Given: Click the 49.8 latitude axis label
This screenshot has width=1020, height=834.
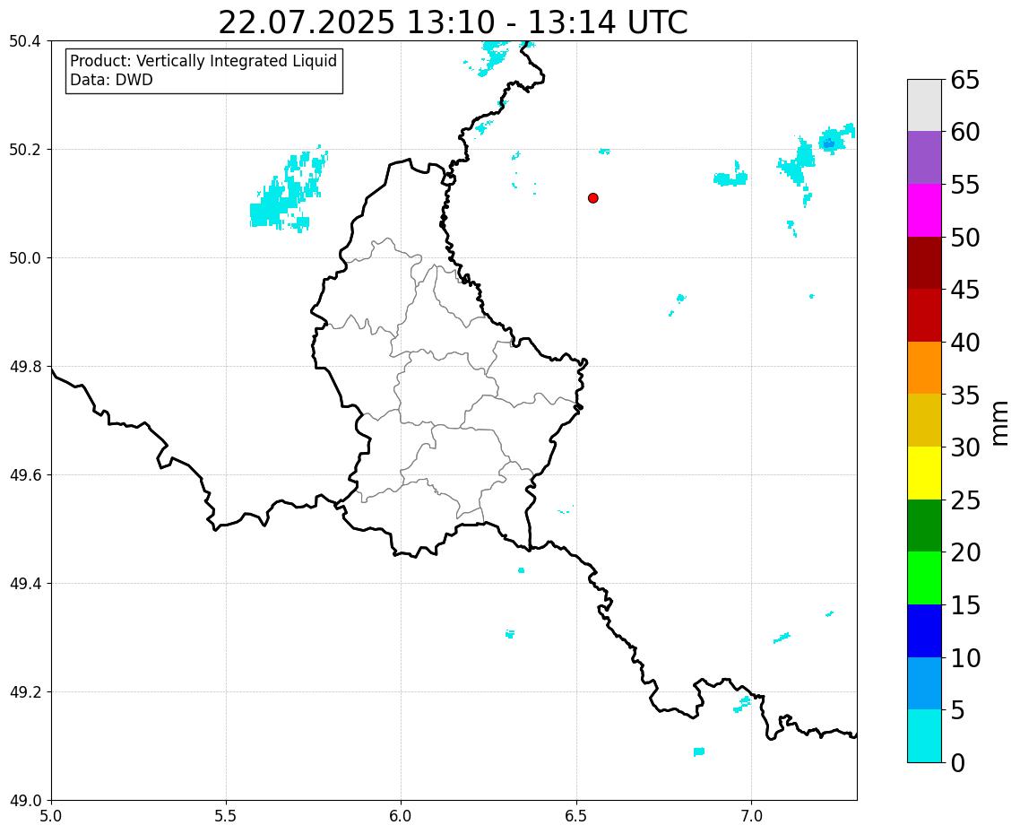Looking at the screenshot, I should [x=25, y=367].
